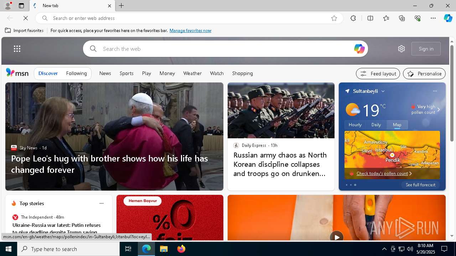
Task: Go to msn logo home
Action: (x=17, y=73)
